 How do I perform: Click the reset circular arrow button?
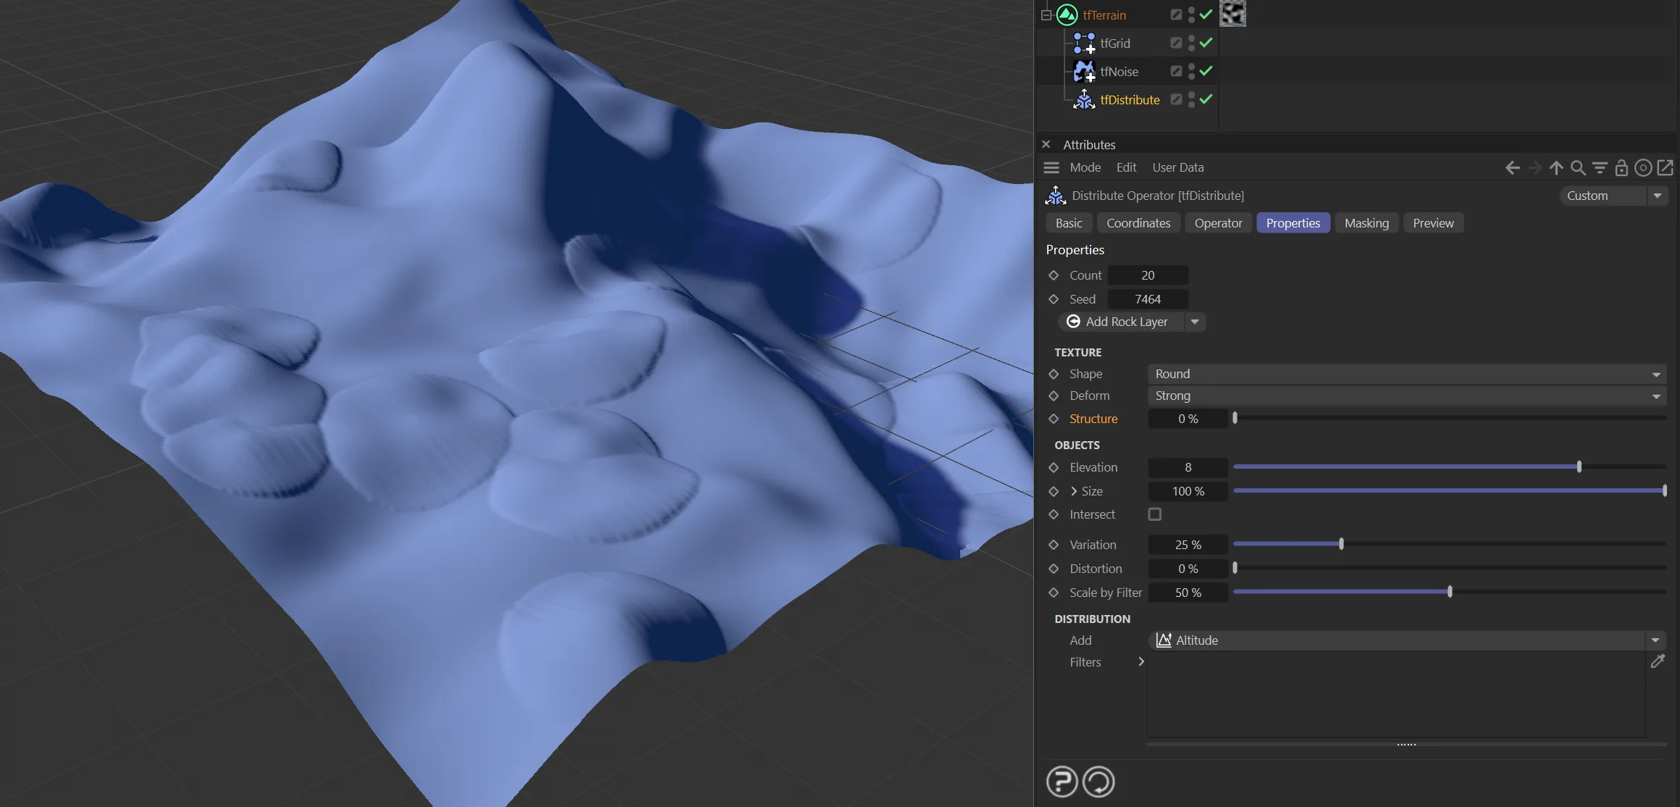coord(1099,782)
